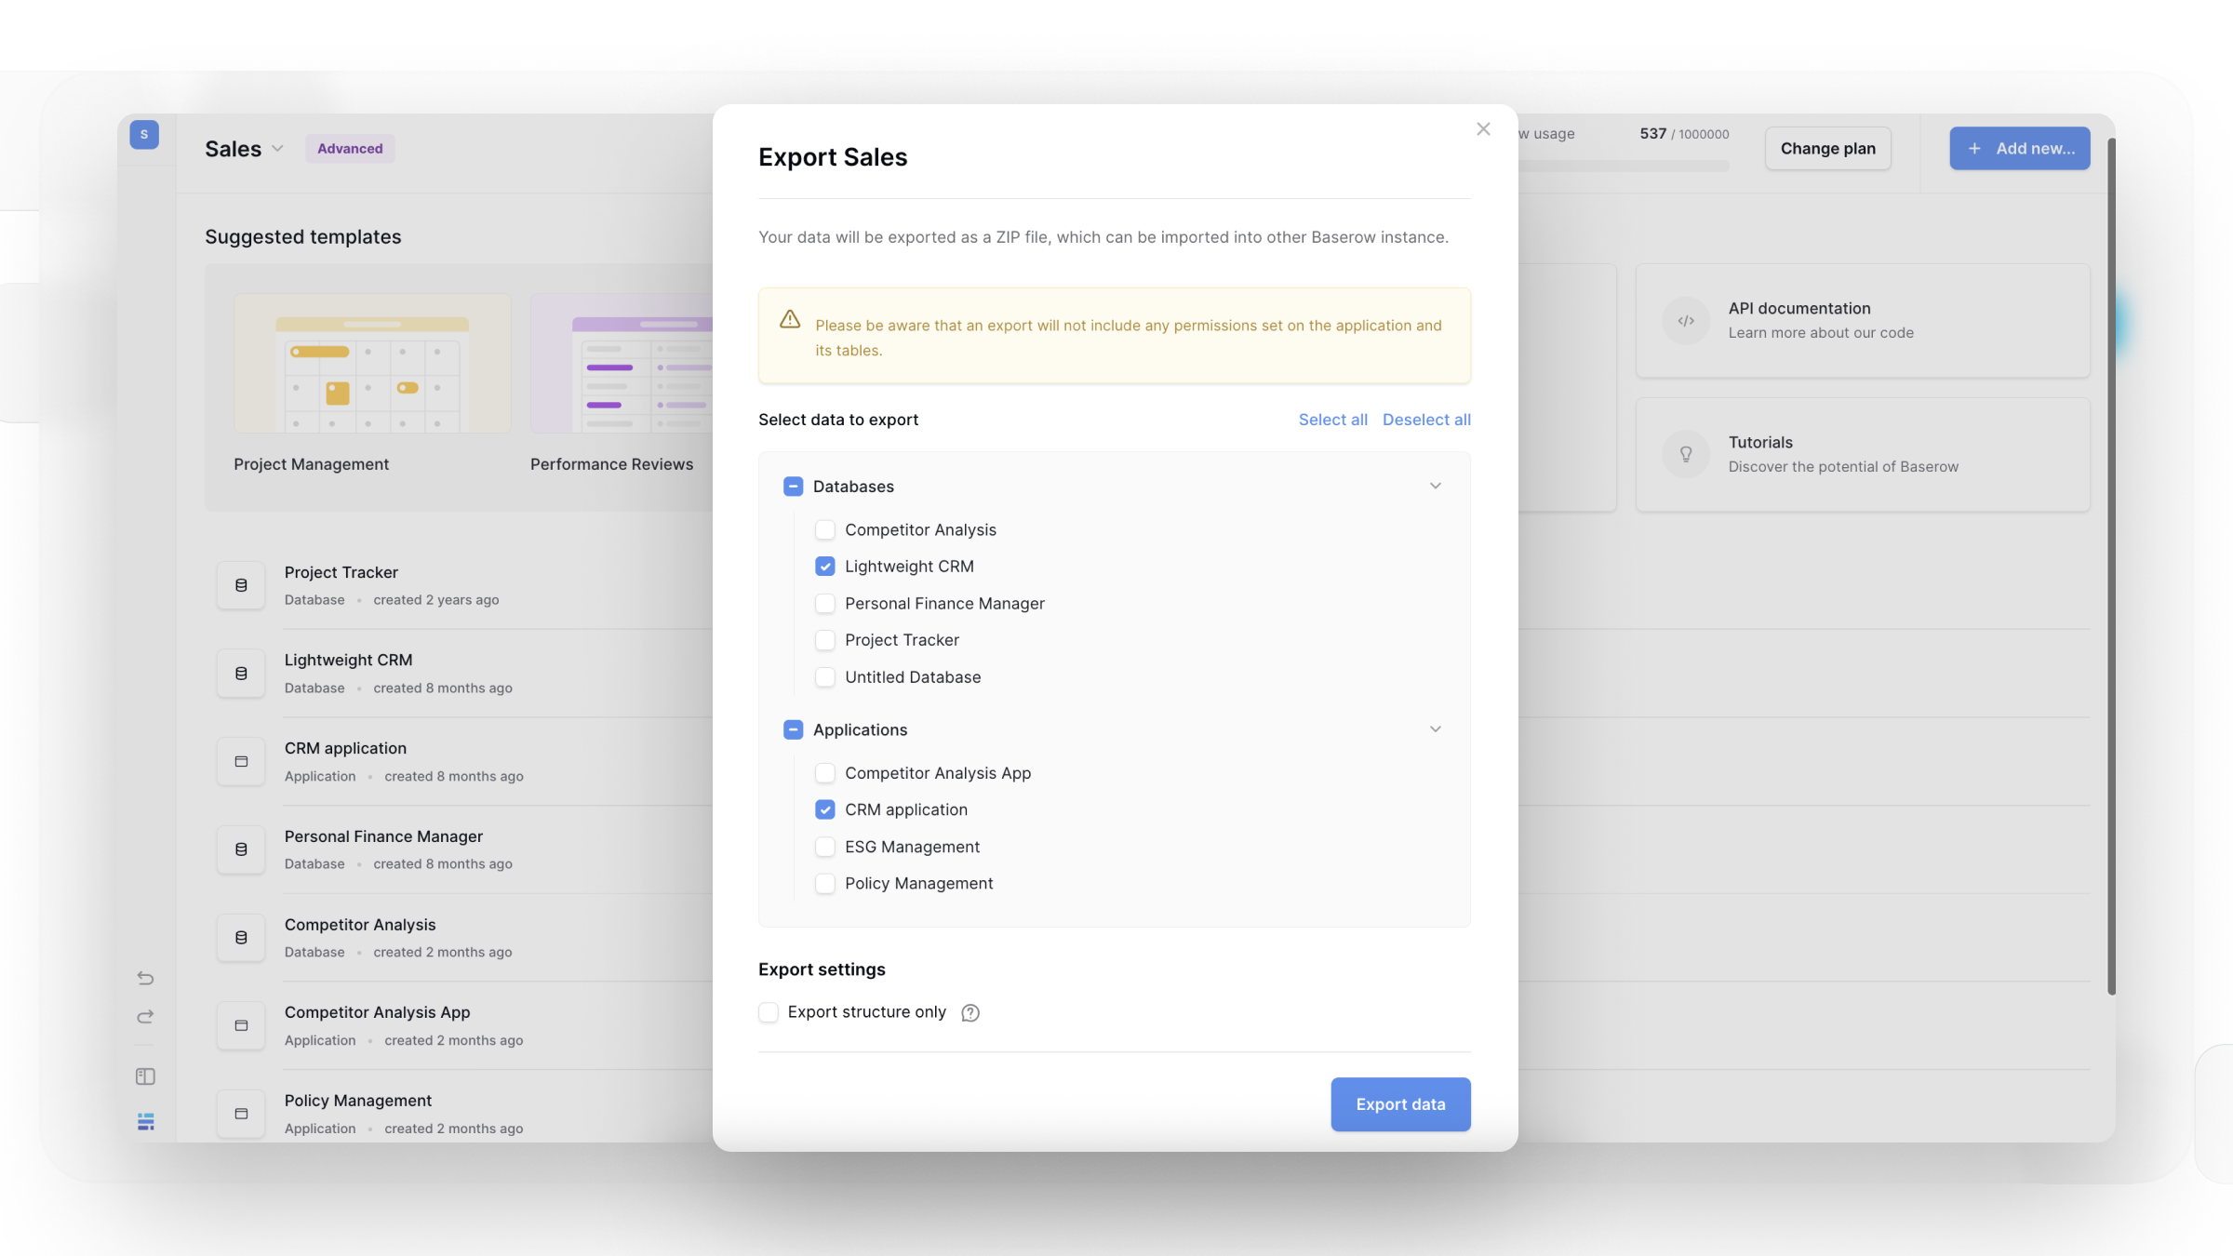Check the Project Tracker checkbox

(x=824, y=640)
